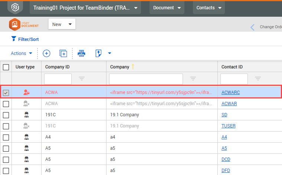282x175 pixels.
Task: Toggle the select-all checkbox in header row
Action: tap(6, 67)
